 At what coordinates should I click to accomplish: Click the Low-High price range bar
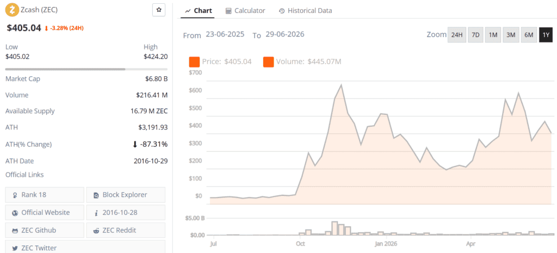pos(86,69)
